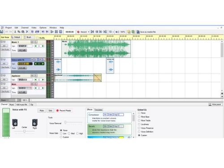This screenshot has height=168, width=224.
Task: Select More Bass in Global EQ
Action: [x=139, y=117]
